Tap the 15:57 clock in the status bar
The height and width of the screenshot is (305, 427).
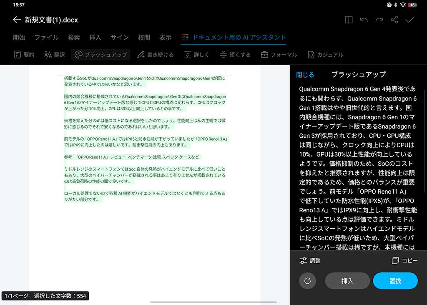click(x=19, y=5)
